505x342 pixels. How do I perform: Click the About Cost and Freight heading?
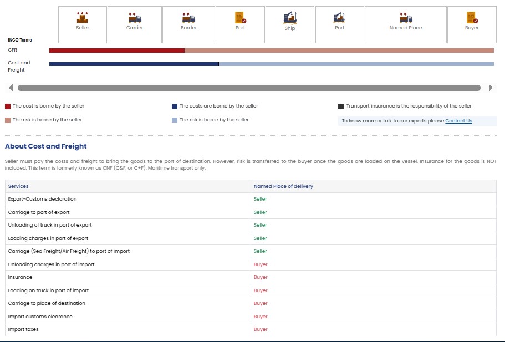[46, 146]
